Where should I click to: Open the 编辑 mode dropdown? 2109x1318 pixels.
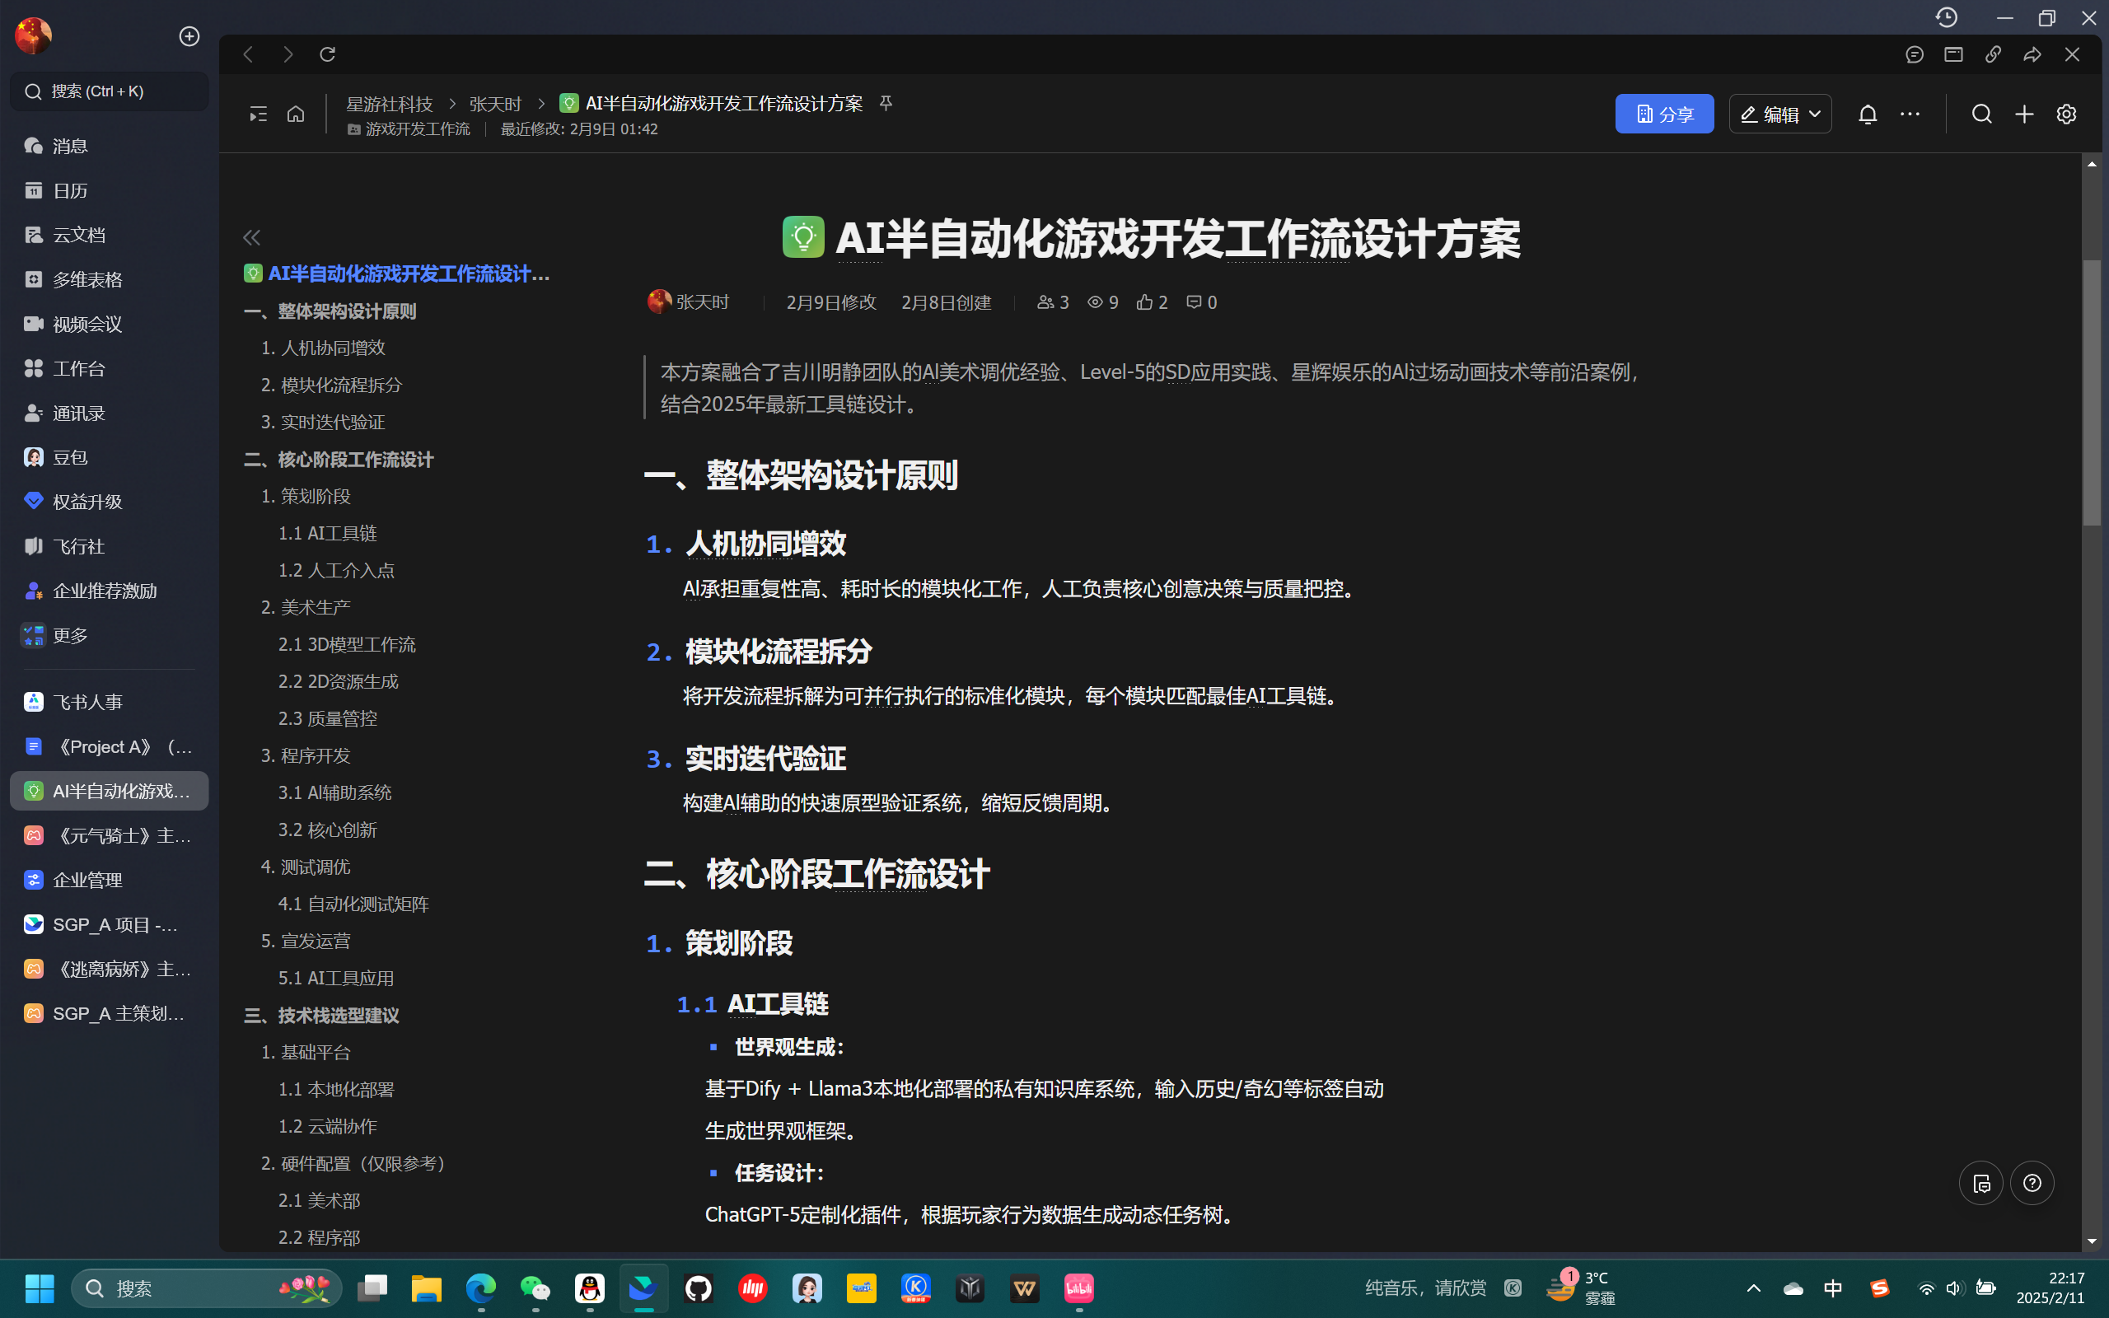(x=1779, y=115)
